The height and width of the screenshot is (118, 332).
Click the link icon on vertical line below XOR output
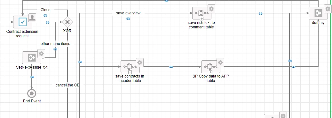coord(80,62)
